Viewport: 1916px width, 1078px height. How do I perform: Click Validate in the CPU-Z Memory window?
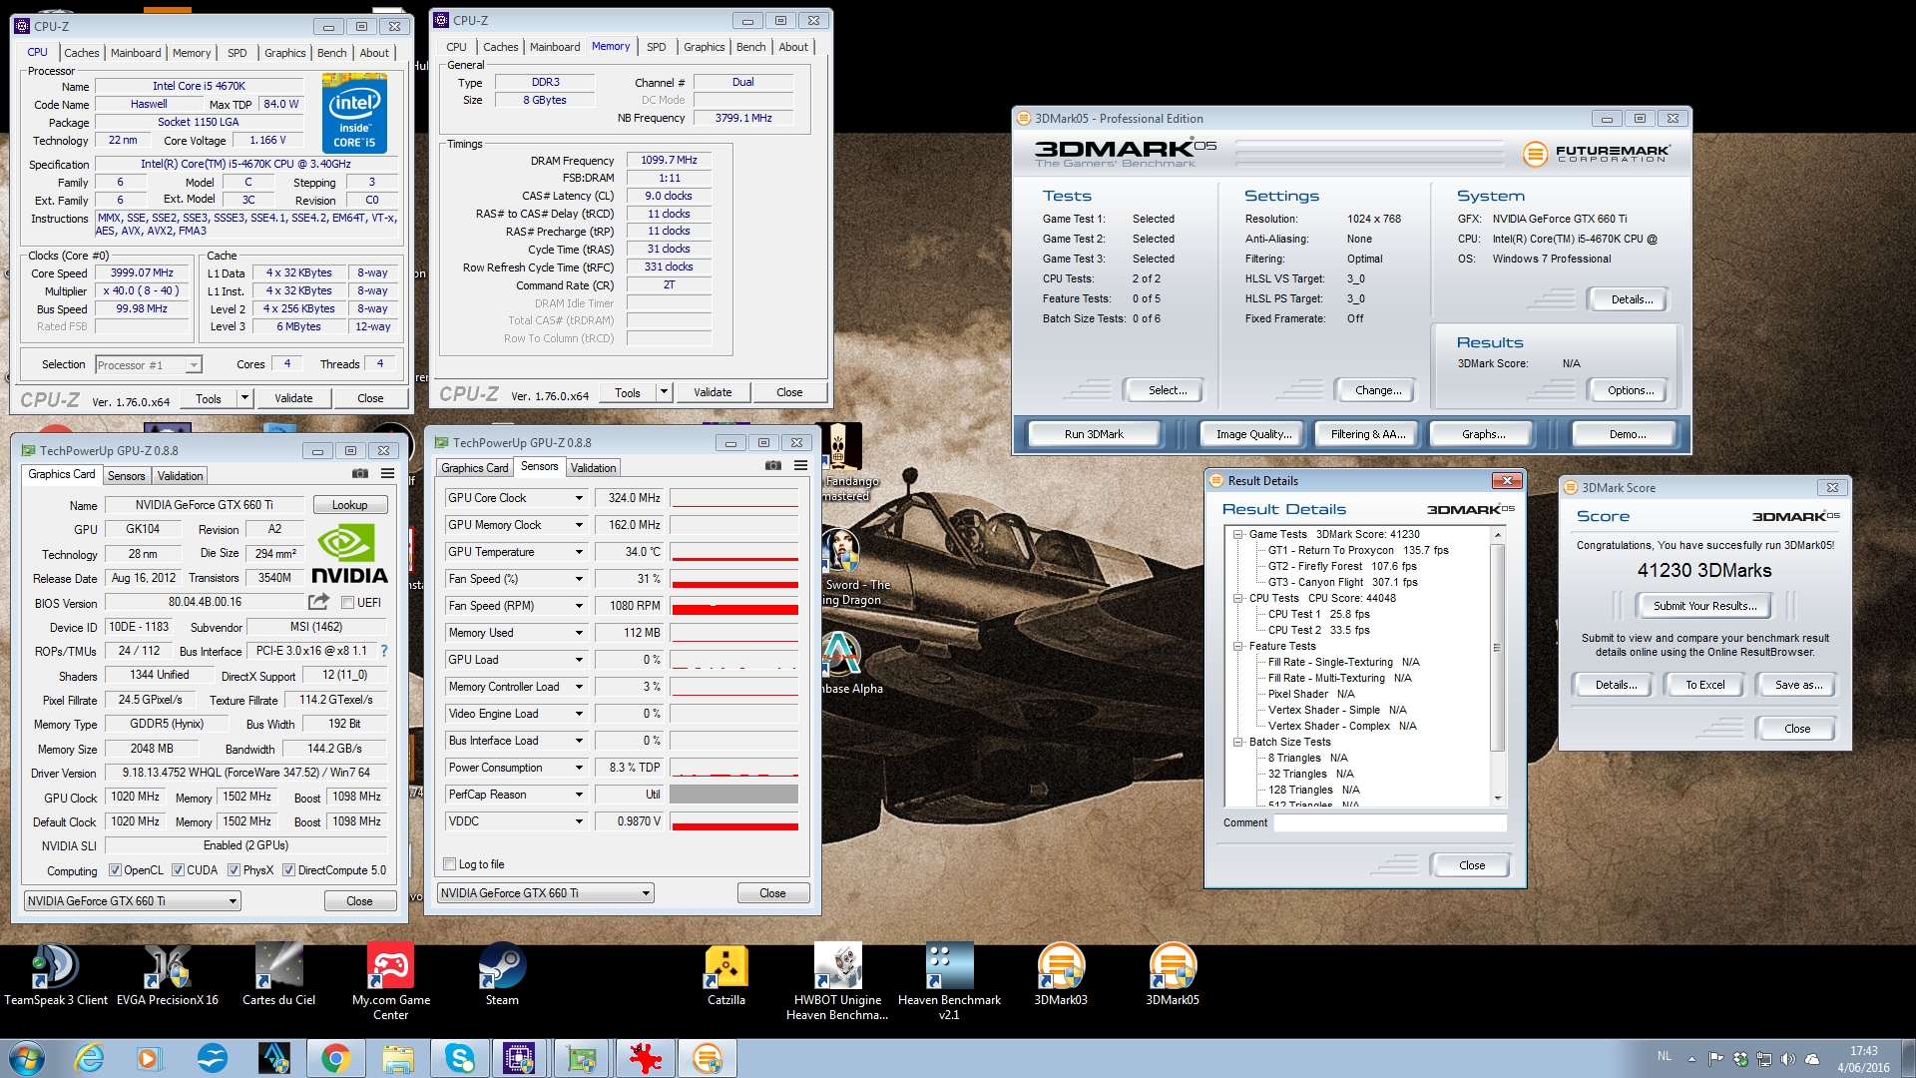[713, 392]
